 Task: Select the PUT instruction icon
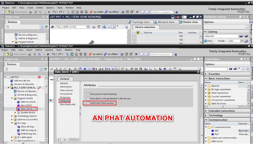(213, 134)
